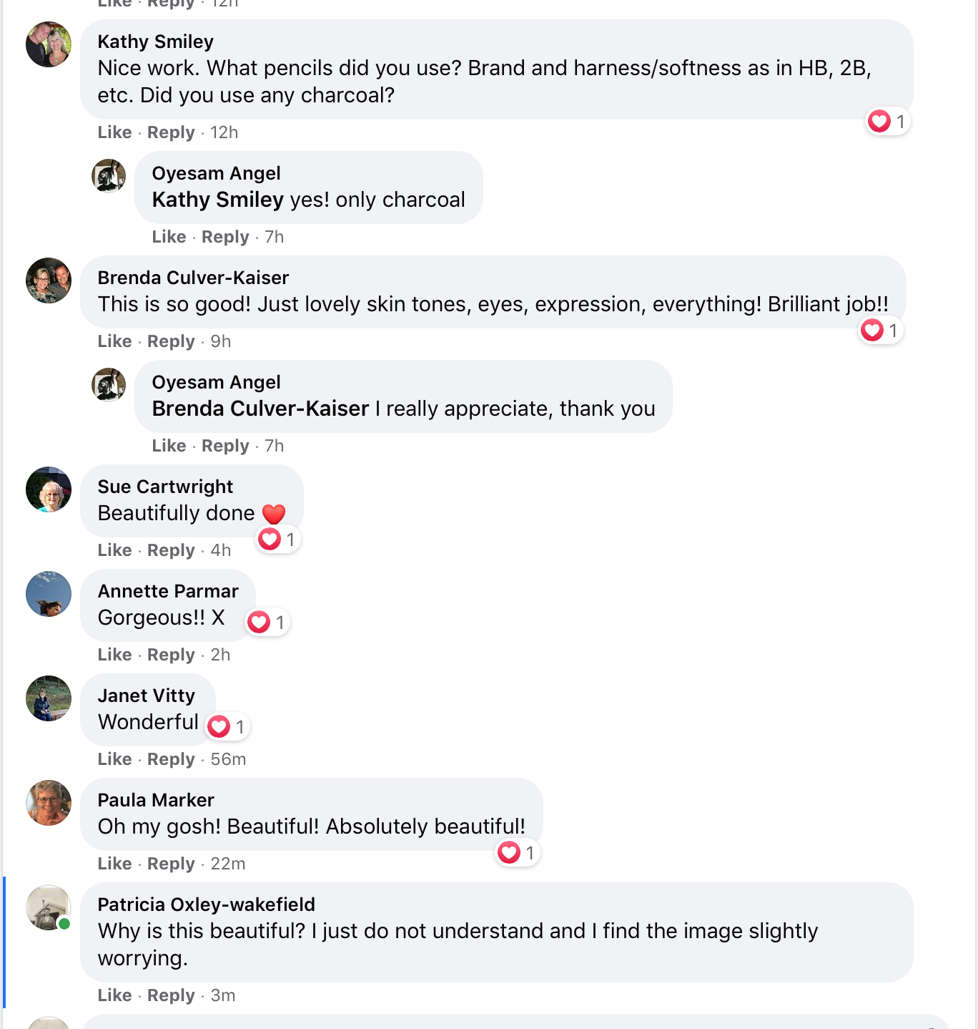Open Sue Cartwright's profile picture
The width and height of the screenshot is (978, 1029).
(x=49, y=489)
